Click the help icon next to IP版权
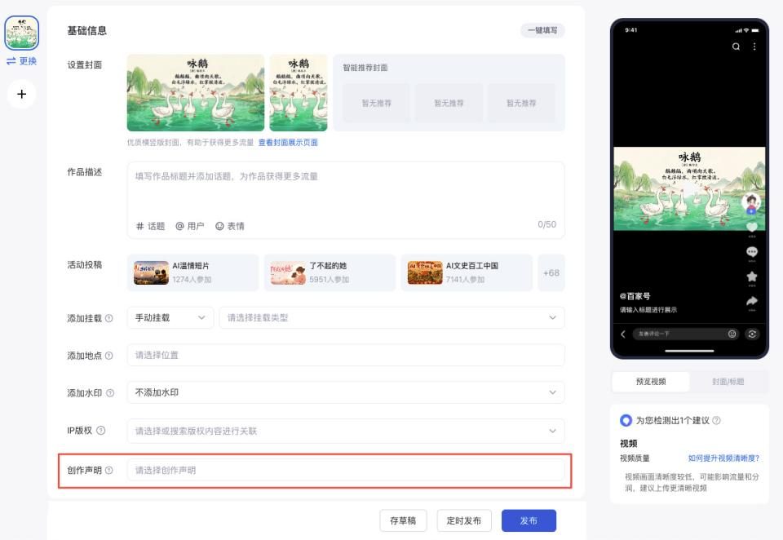 click(101, 430)
